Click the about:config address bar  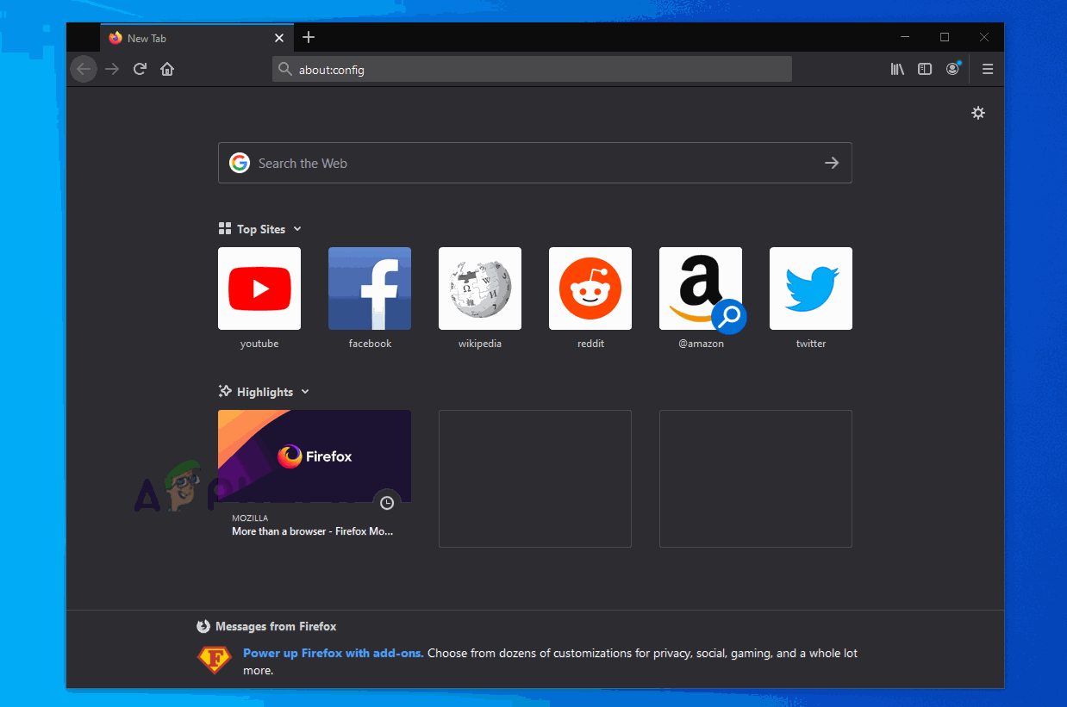click(x=532, y=70)
